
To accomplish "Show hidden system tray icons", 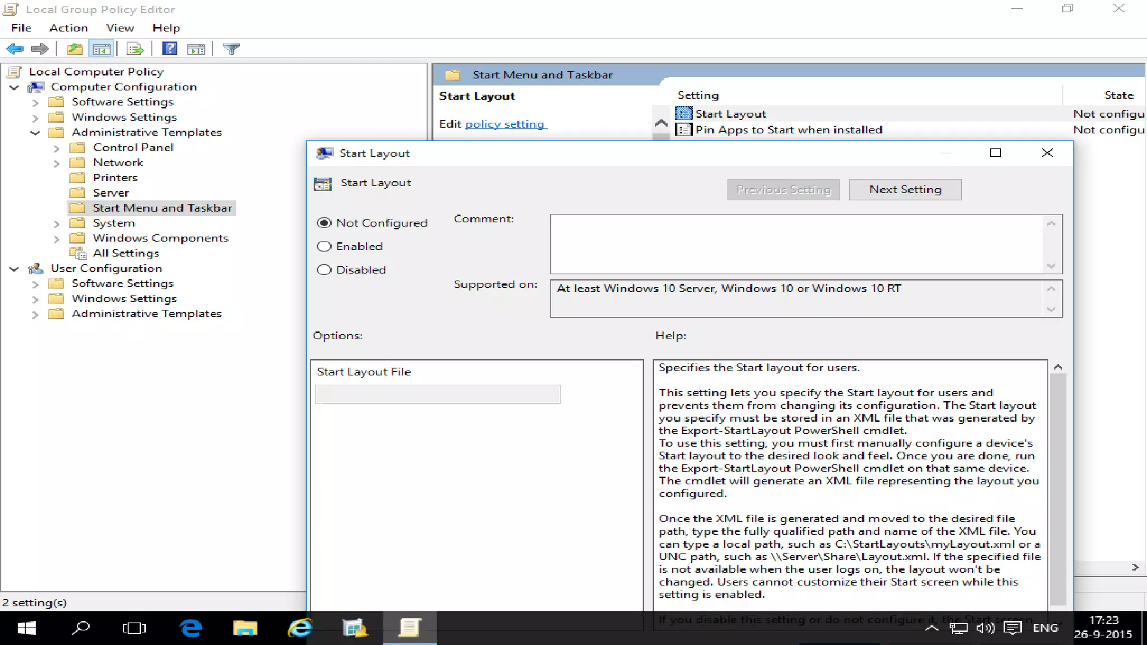I will click(931, 628).
